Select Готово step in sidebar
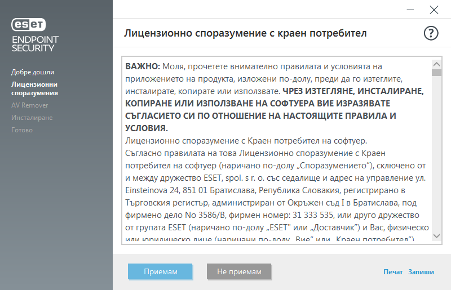This screenshot has width=451, height=290. coord(22,130)
